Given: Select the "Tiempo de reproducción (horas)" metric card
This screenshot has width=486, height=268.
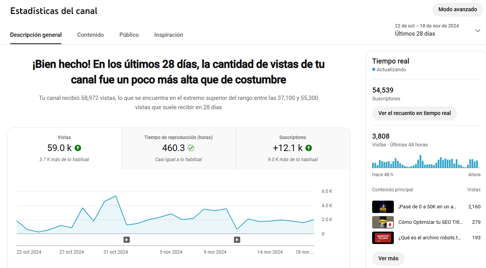Looking at the screenshot, I should pyautogui.click(x=178, y=149).
